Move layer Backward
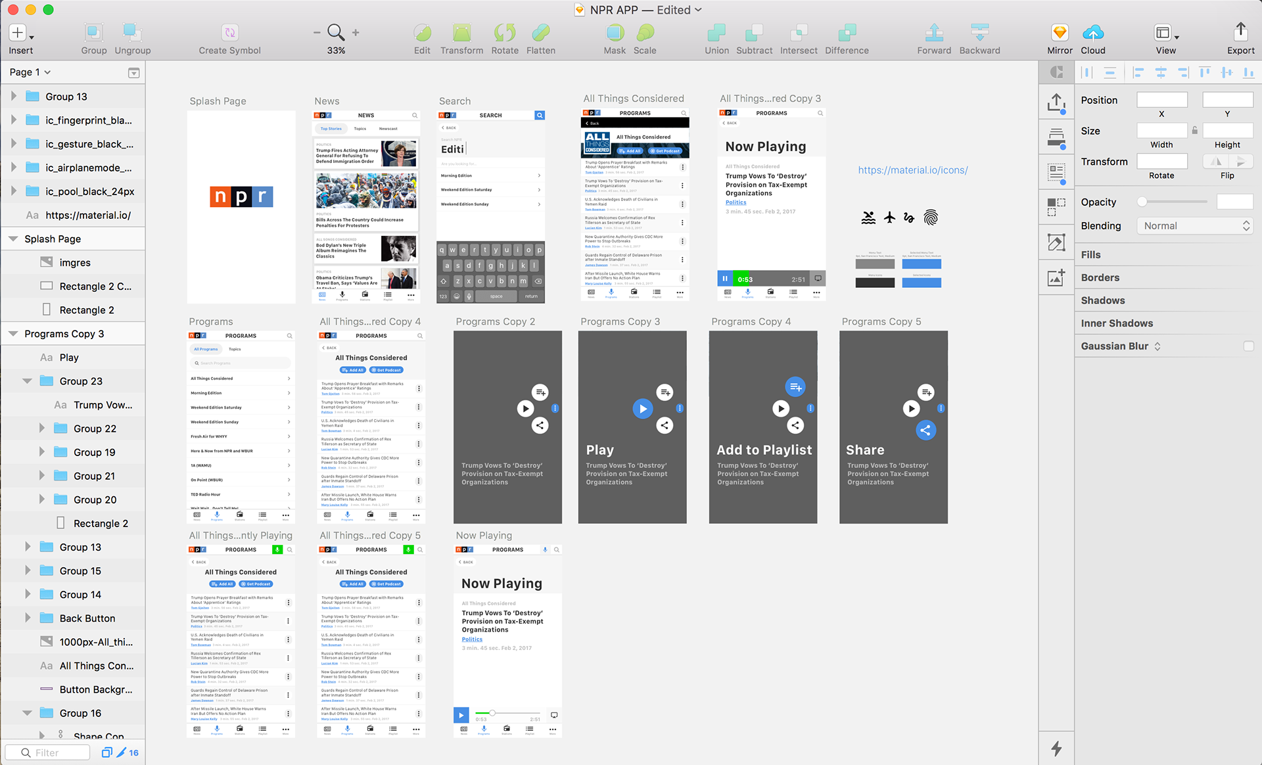1262x765 pixels. [x=979, y=33]
